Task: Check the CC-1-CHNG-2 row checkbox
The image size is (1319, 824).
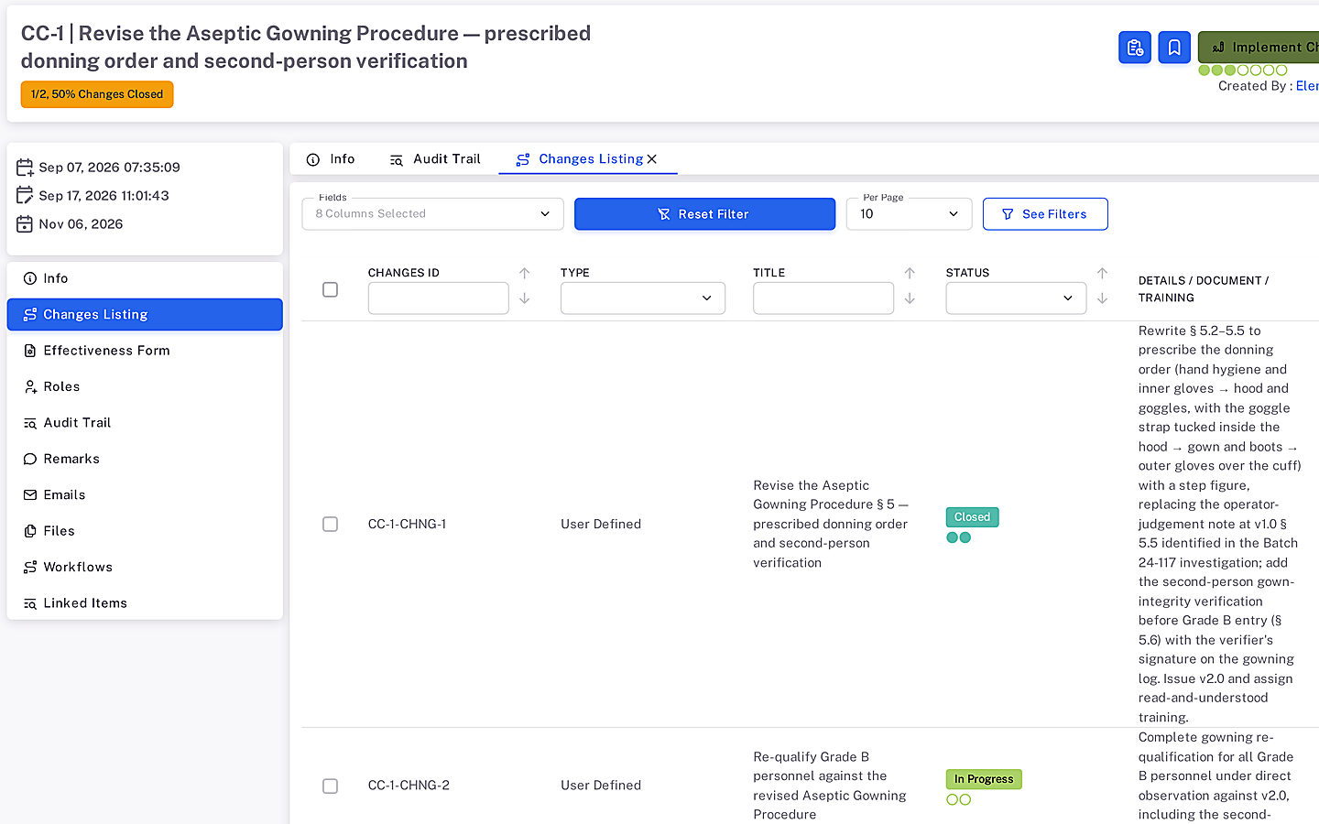Action: [331, 786]
